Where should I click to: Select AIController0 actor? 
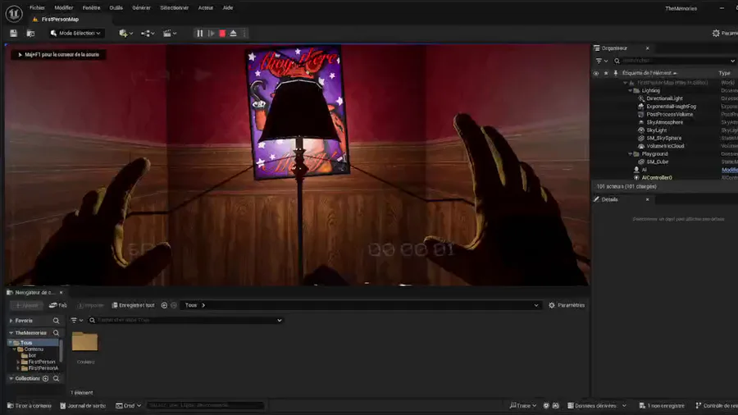pyautogui.click(x=657, y=178)
